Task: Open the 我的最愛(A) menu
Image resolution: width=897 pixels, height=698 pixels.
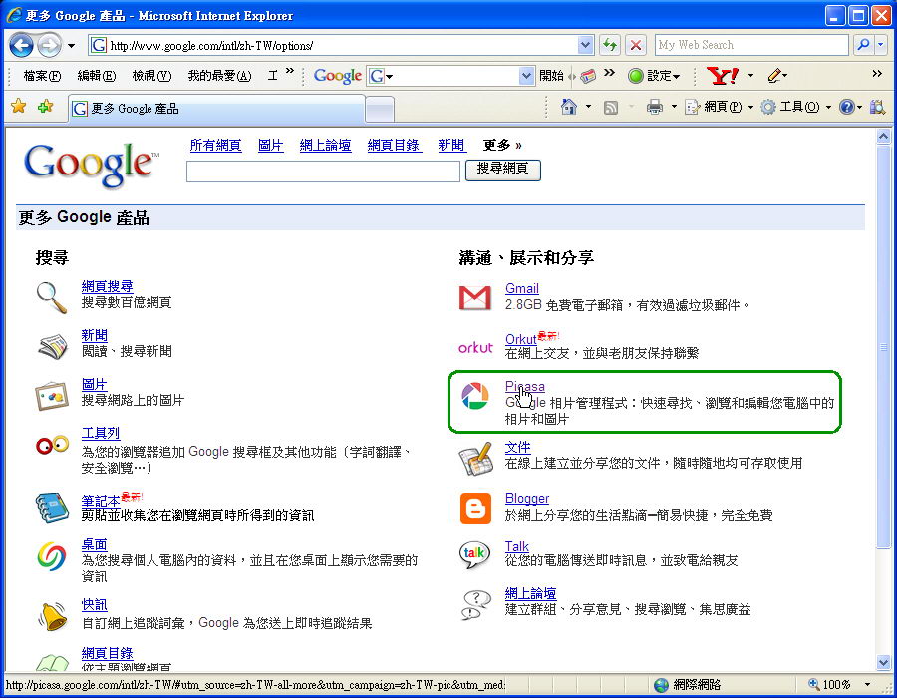Action: click(x=219, y=76)
